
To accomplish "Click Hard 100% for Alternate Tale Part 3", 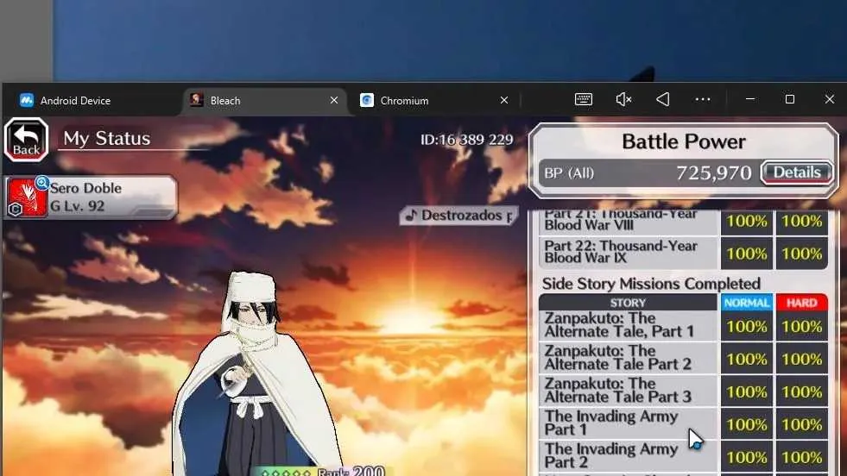I will 801,391.
